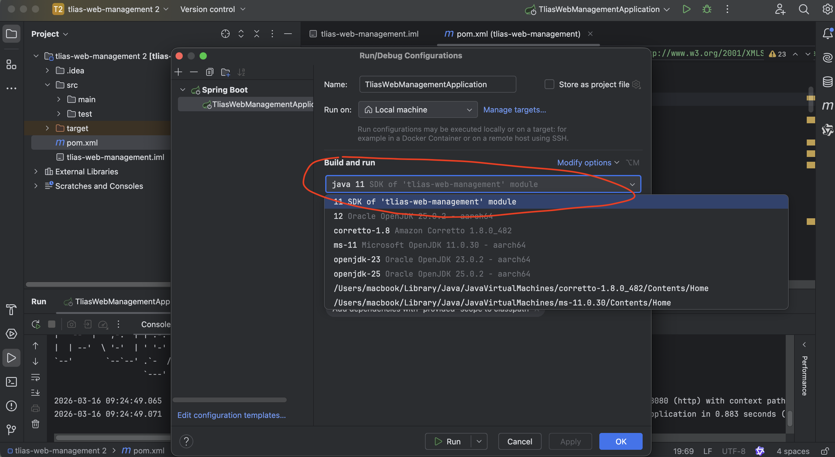Toggle scroll to end icon in console
The height and width of the screenshot is (457, 835).
tap(35, 392)
